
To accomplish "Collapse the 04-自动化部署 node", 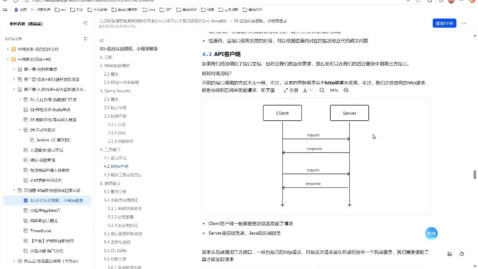I will pos(20,130).
